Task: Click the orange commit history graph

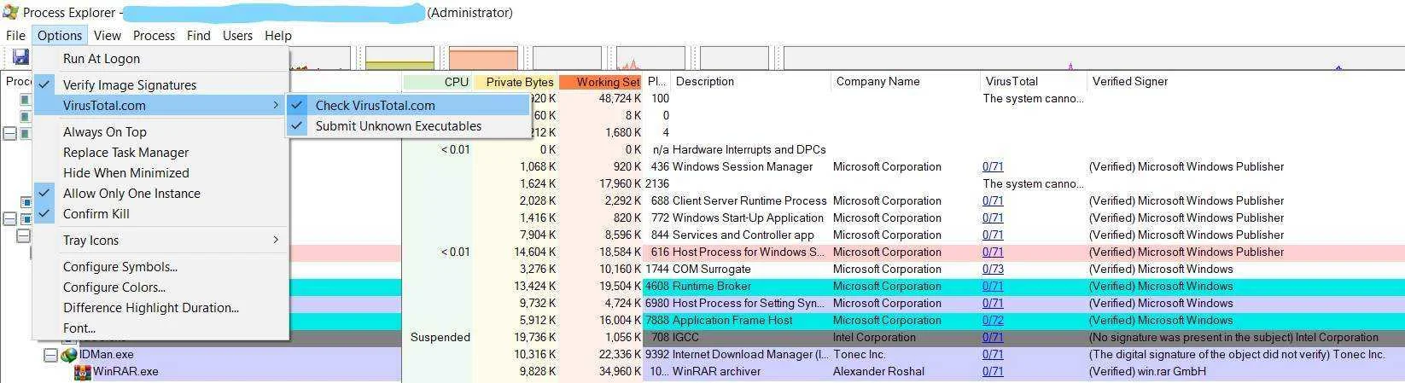Action: (483, 59)
